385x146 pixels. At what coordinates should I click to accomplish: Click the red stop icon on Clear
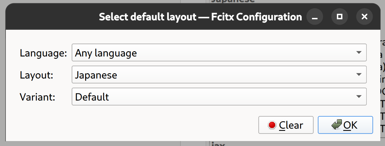pyautogui.click(x=272, y=125)
